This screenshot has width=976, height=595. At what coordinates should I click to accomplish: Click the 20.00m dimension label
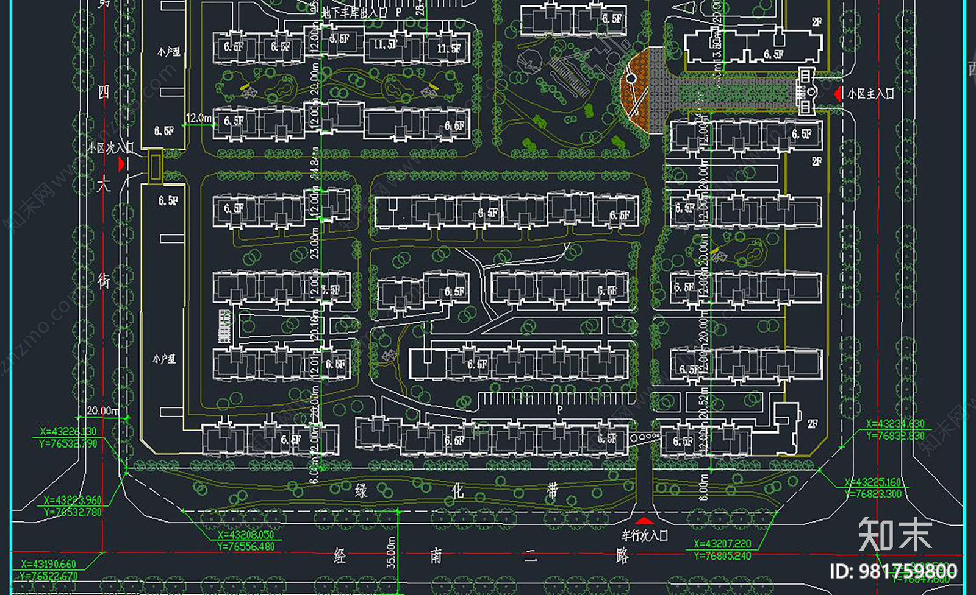102,411
